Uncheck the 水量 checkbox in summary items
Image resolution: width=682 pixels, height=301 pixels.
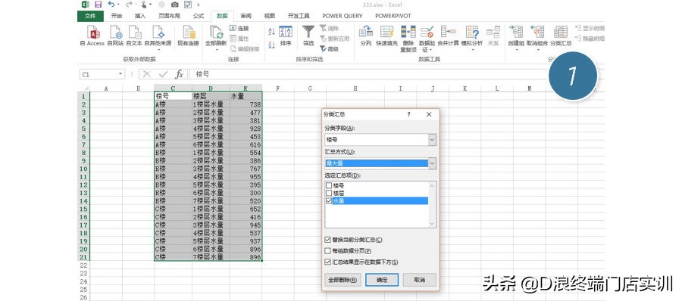click(x=329, y=200)
